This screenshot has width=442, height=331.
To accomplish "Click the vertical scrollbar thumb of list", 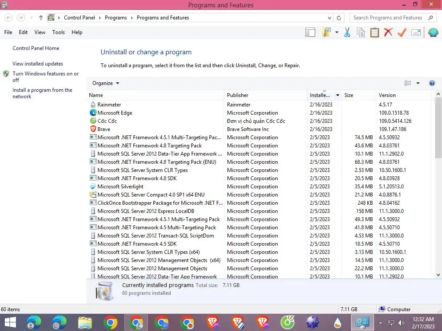I will 438,128.
